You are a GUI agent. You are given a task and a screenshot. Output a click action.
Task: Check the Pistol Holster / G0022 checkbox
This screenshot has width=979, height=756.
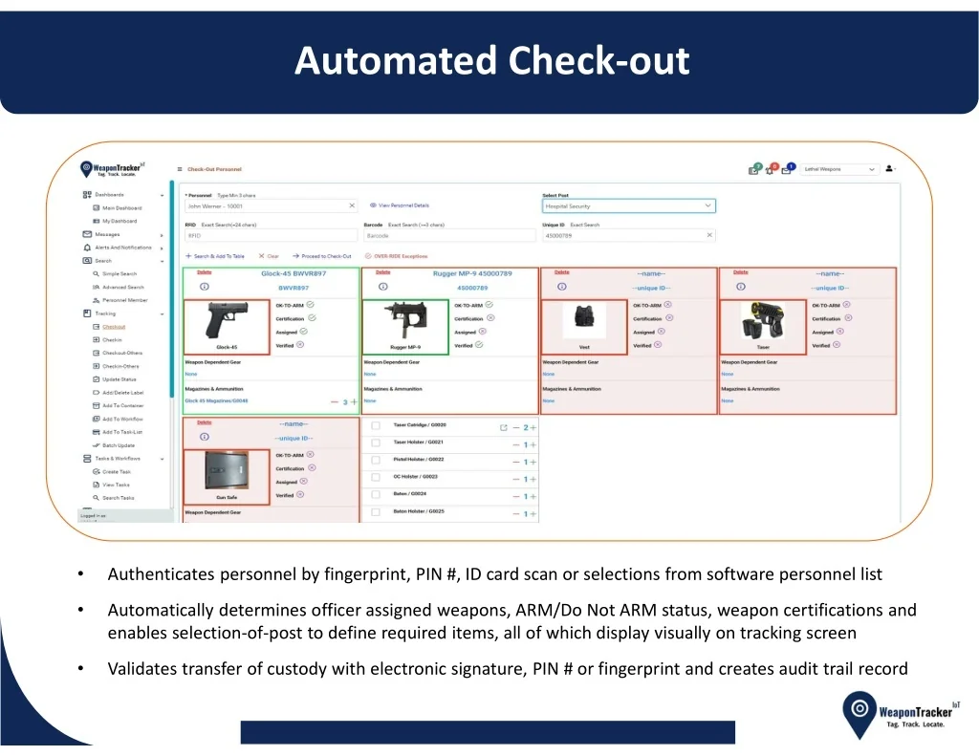point(376,460)
